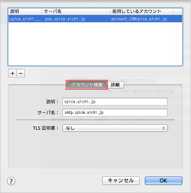Image resolution: width=191 pixels, height=193 pixels.
Task: Select the pop.spice.aichi.jp server row
Action: point(95,19)
